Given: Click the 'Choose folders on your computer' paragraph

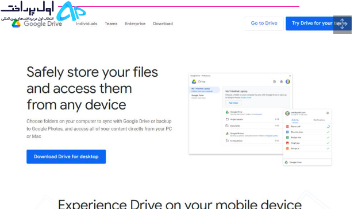Looking at the screenshot, I should pyautogui.click(x=99, y=129).
